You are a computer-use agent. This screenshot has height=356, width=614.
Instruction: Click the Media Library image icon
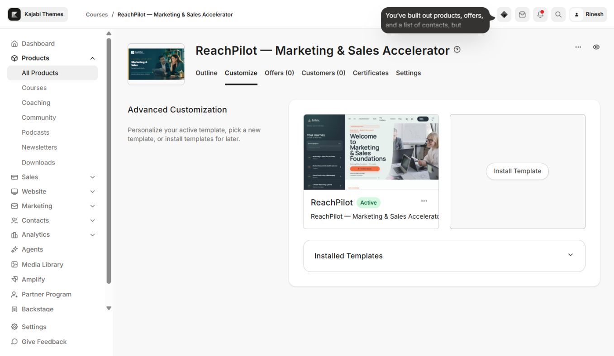point(14,265)
